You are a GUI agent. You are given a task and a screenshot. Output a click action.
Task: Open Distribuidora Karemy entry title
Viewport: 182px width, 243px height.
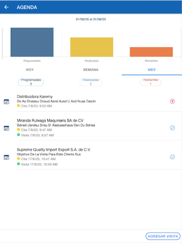point(35,97)
